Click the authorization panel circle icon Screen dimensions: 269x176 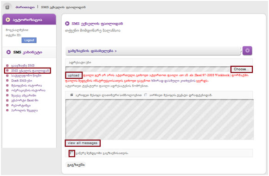[x=8, y=20]
